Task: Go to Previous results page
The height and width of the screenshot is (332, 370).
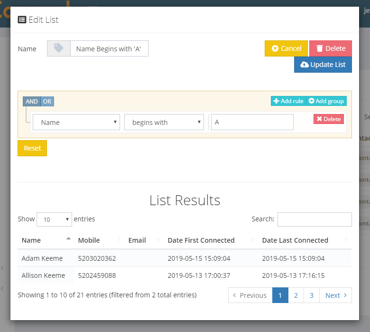Action: pyautogui.click(x=250, y=295)
